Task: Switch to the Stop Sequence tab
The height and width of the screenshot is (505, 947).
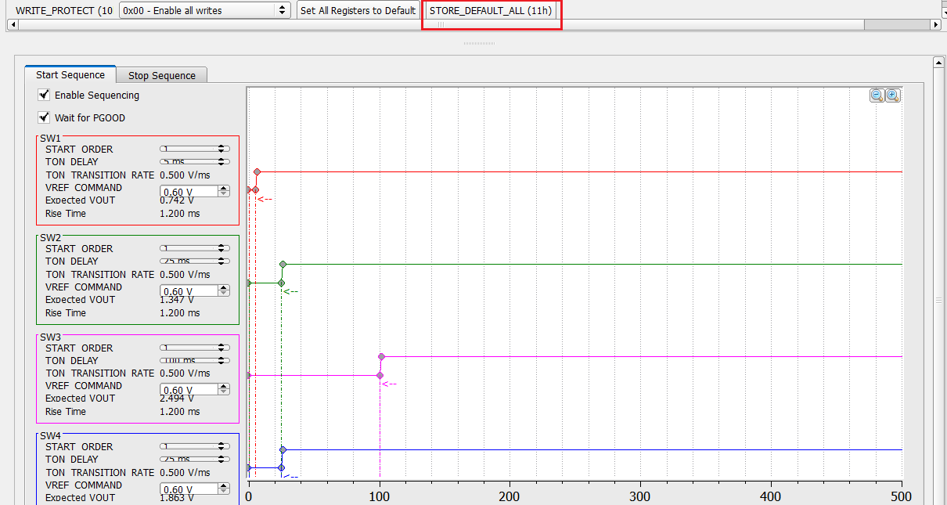Action: click(x=162, y=75)
